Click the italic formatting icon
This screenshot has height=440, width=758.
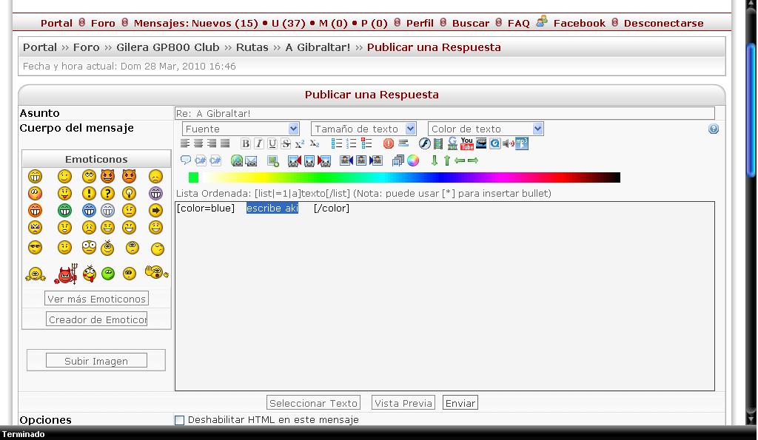259,144
